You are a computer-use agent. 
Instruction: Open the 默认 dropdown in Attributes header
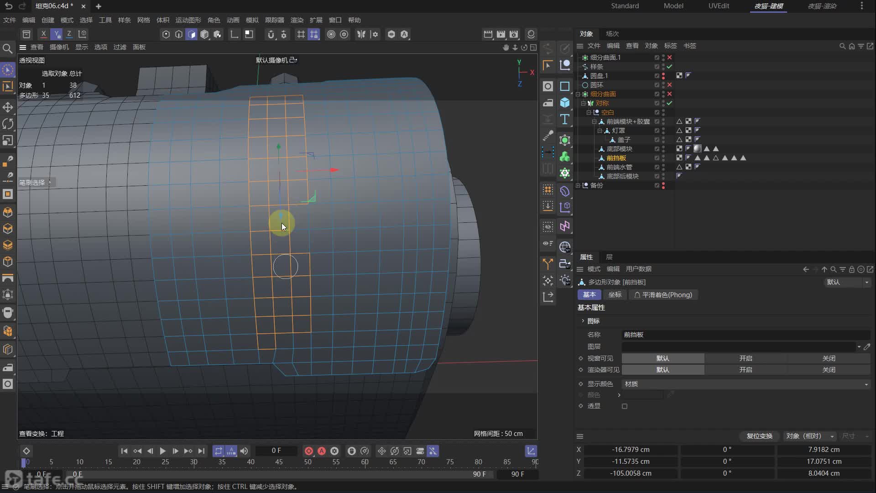coord(848,282)
